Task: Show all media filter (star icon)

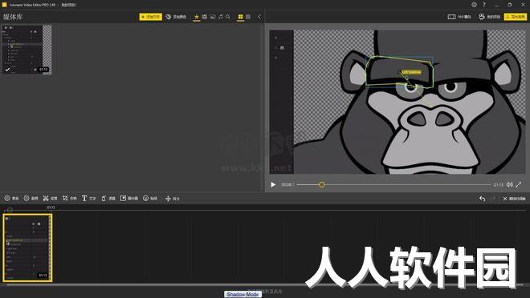Action: (197, 17)
